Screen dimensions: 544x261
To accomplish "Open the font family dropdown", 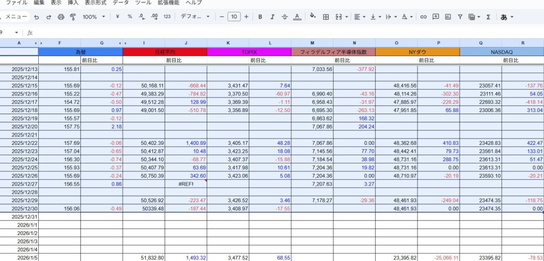I will click(x=195, y=17).
